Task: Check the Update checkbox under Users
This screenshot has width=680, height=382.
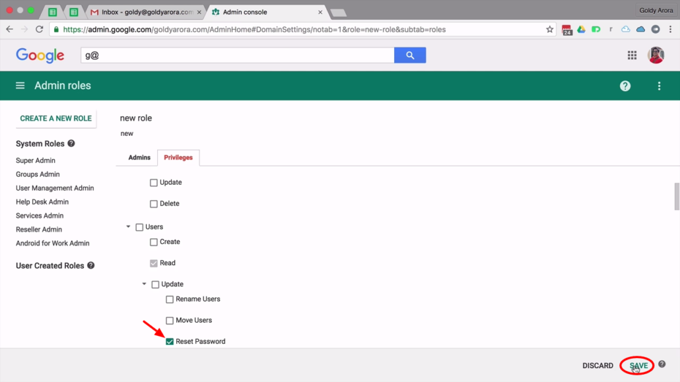Action: (155, 284)
